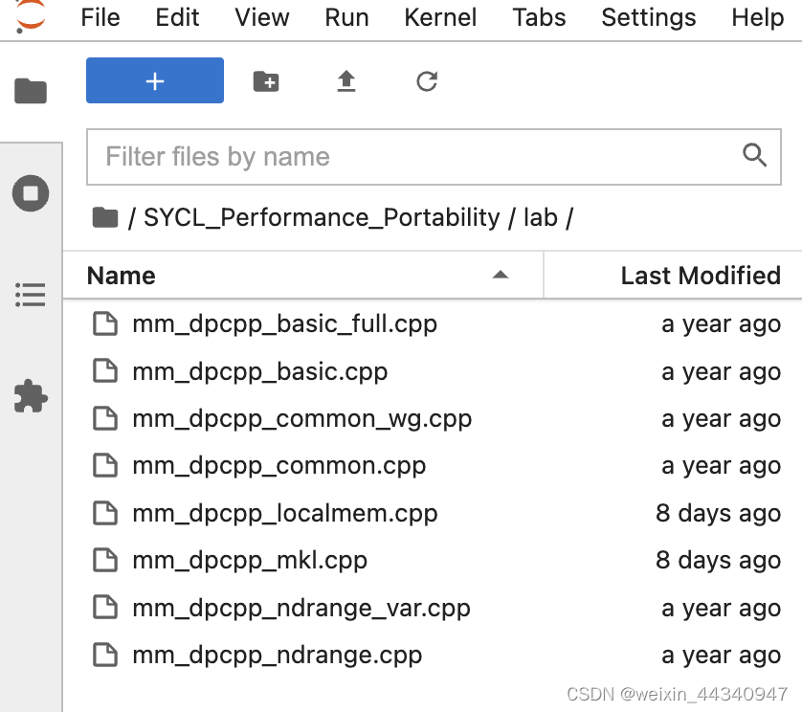
Task: Click file icon of mm_dpcpp_basic.cpp
Action: point(105,371)
